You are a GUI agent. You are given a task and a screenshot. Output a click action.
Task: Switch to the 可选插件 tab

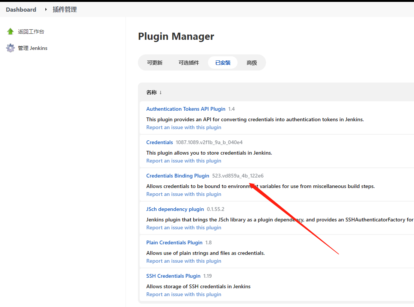click(x=189, y=63)
